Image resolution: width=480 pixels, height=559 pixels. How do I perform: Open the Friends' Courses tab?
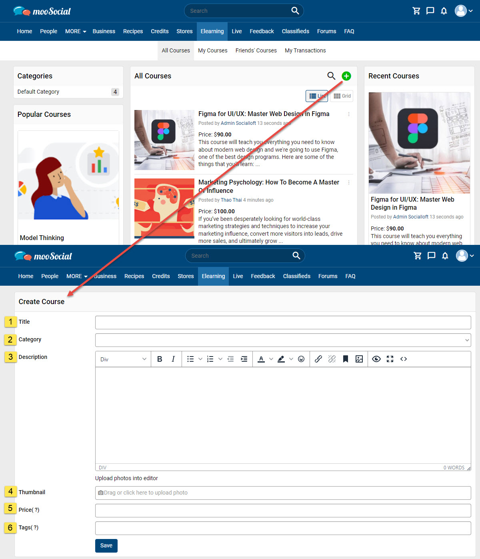(256, 50)
